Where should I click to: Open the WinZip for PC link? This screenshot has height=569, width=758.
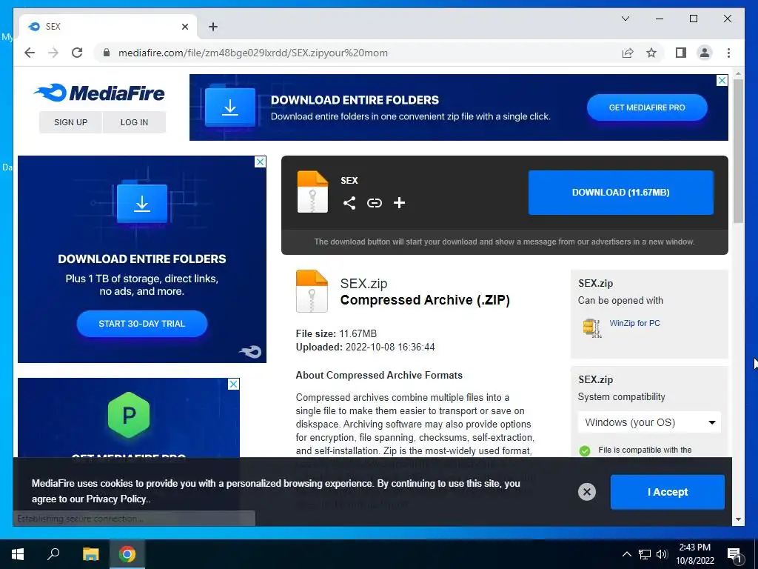click(x=634, y=323)
